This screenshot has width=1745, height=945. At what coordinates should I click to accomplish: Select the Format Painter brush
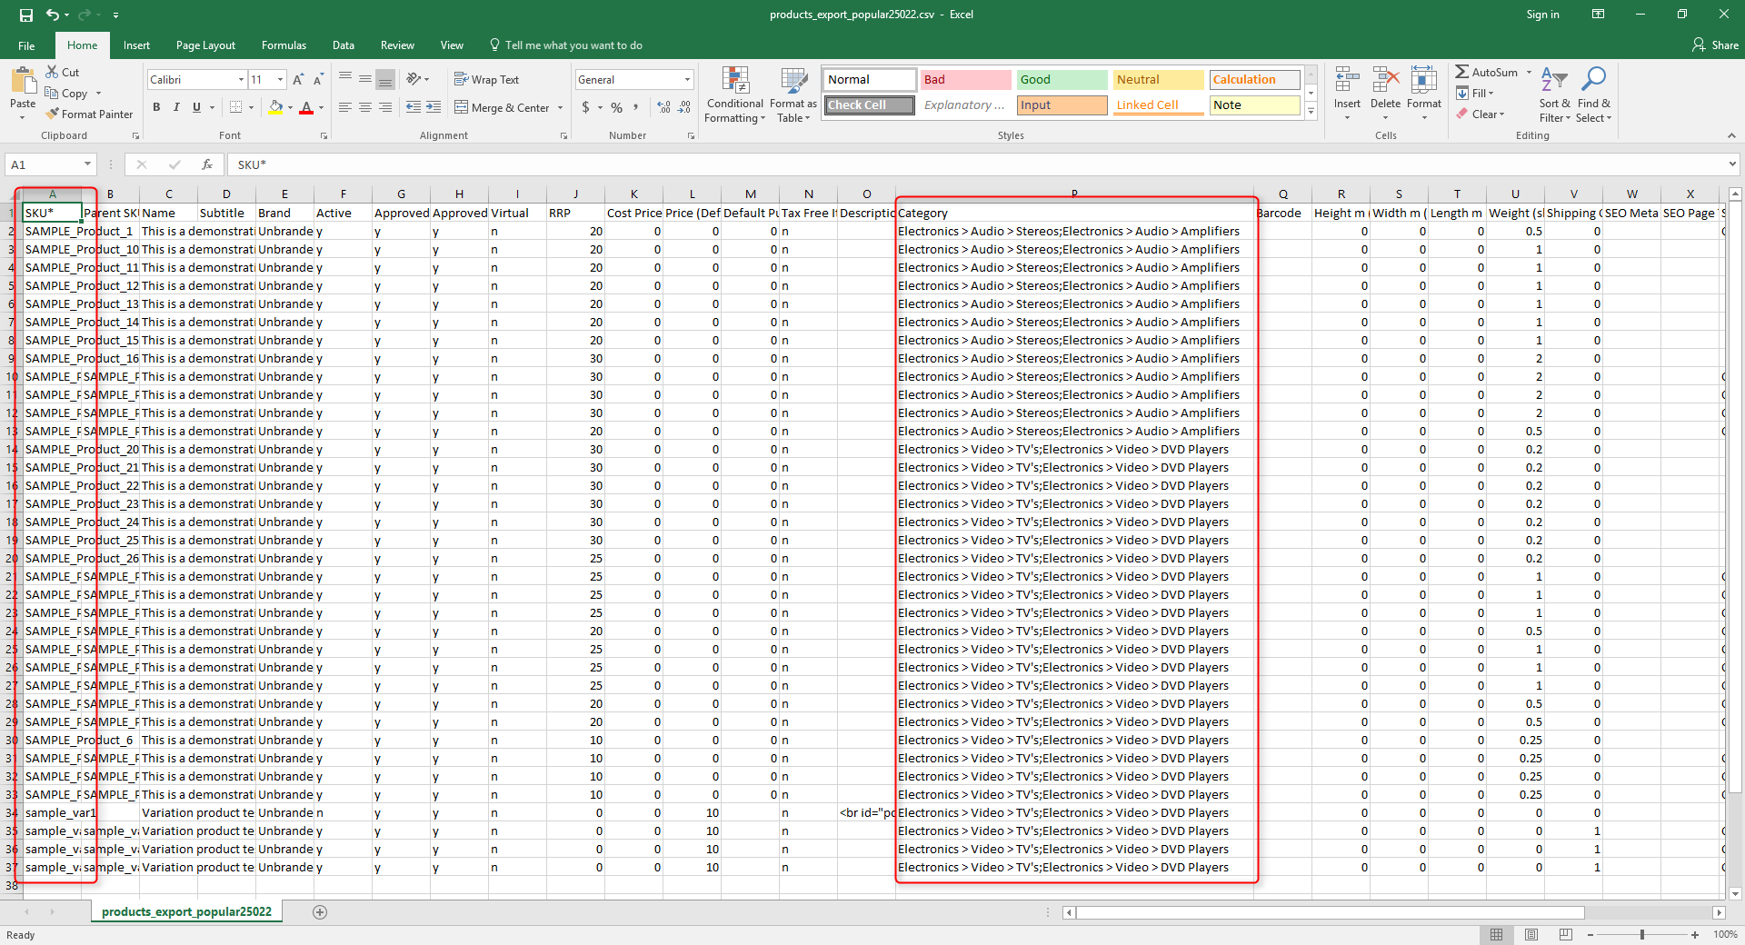coord(53,114)
